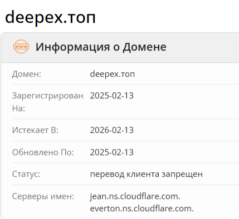Viewport: 239px width, 219px height.
Task: Select the 2025-02-13 registration date value
Action: click(112, 96)
